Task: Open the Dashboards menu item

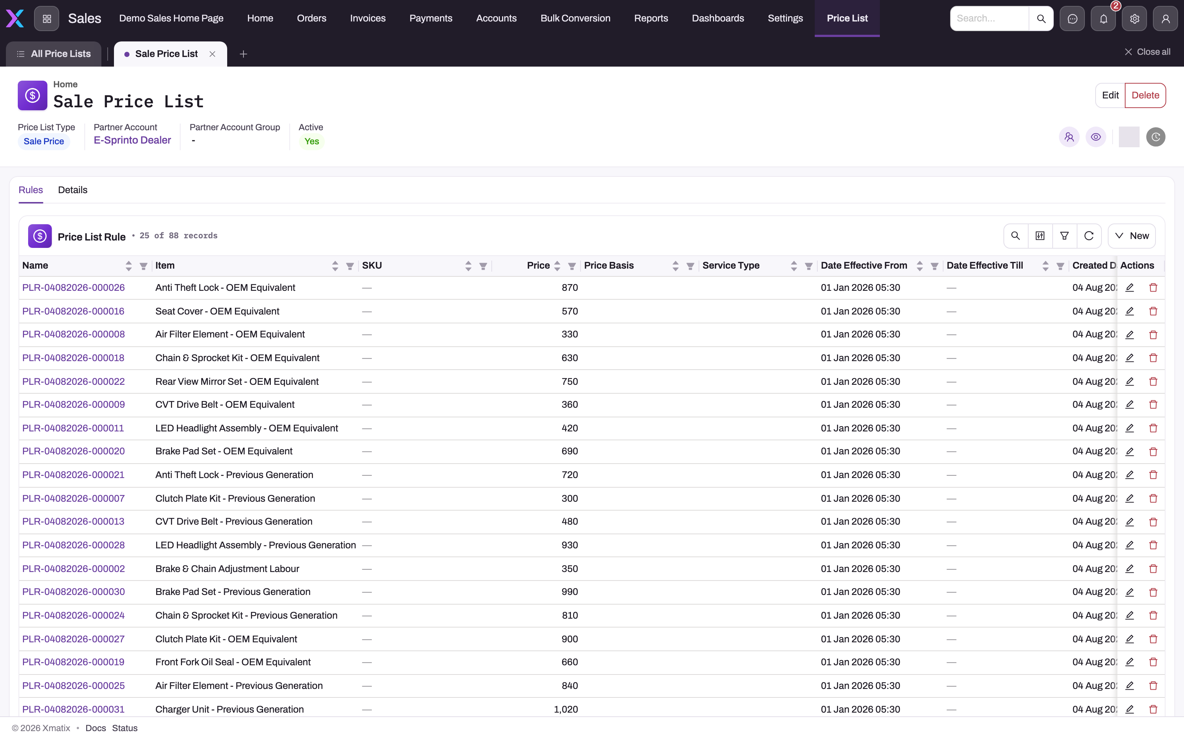Action: point(718,18)
